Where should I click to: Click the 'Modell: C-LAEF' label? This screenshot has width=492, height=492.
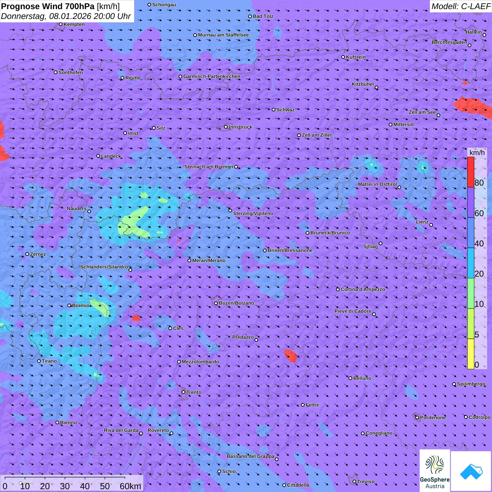pos(461,6)
